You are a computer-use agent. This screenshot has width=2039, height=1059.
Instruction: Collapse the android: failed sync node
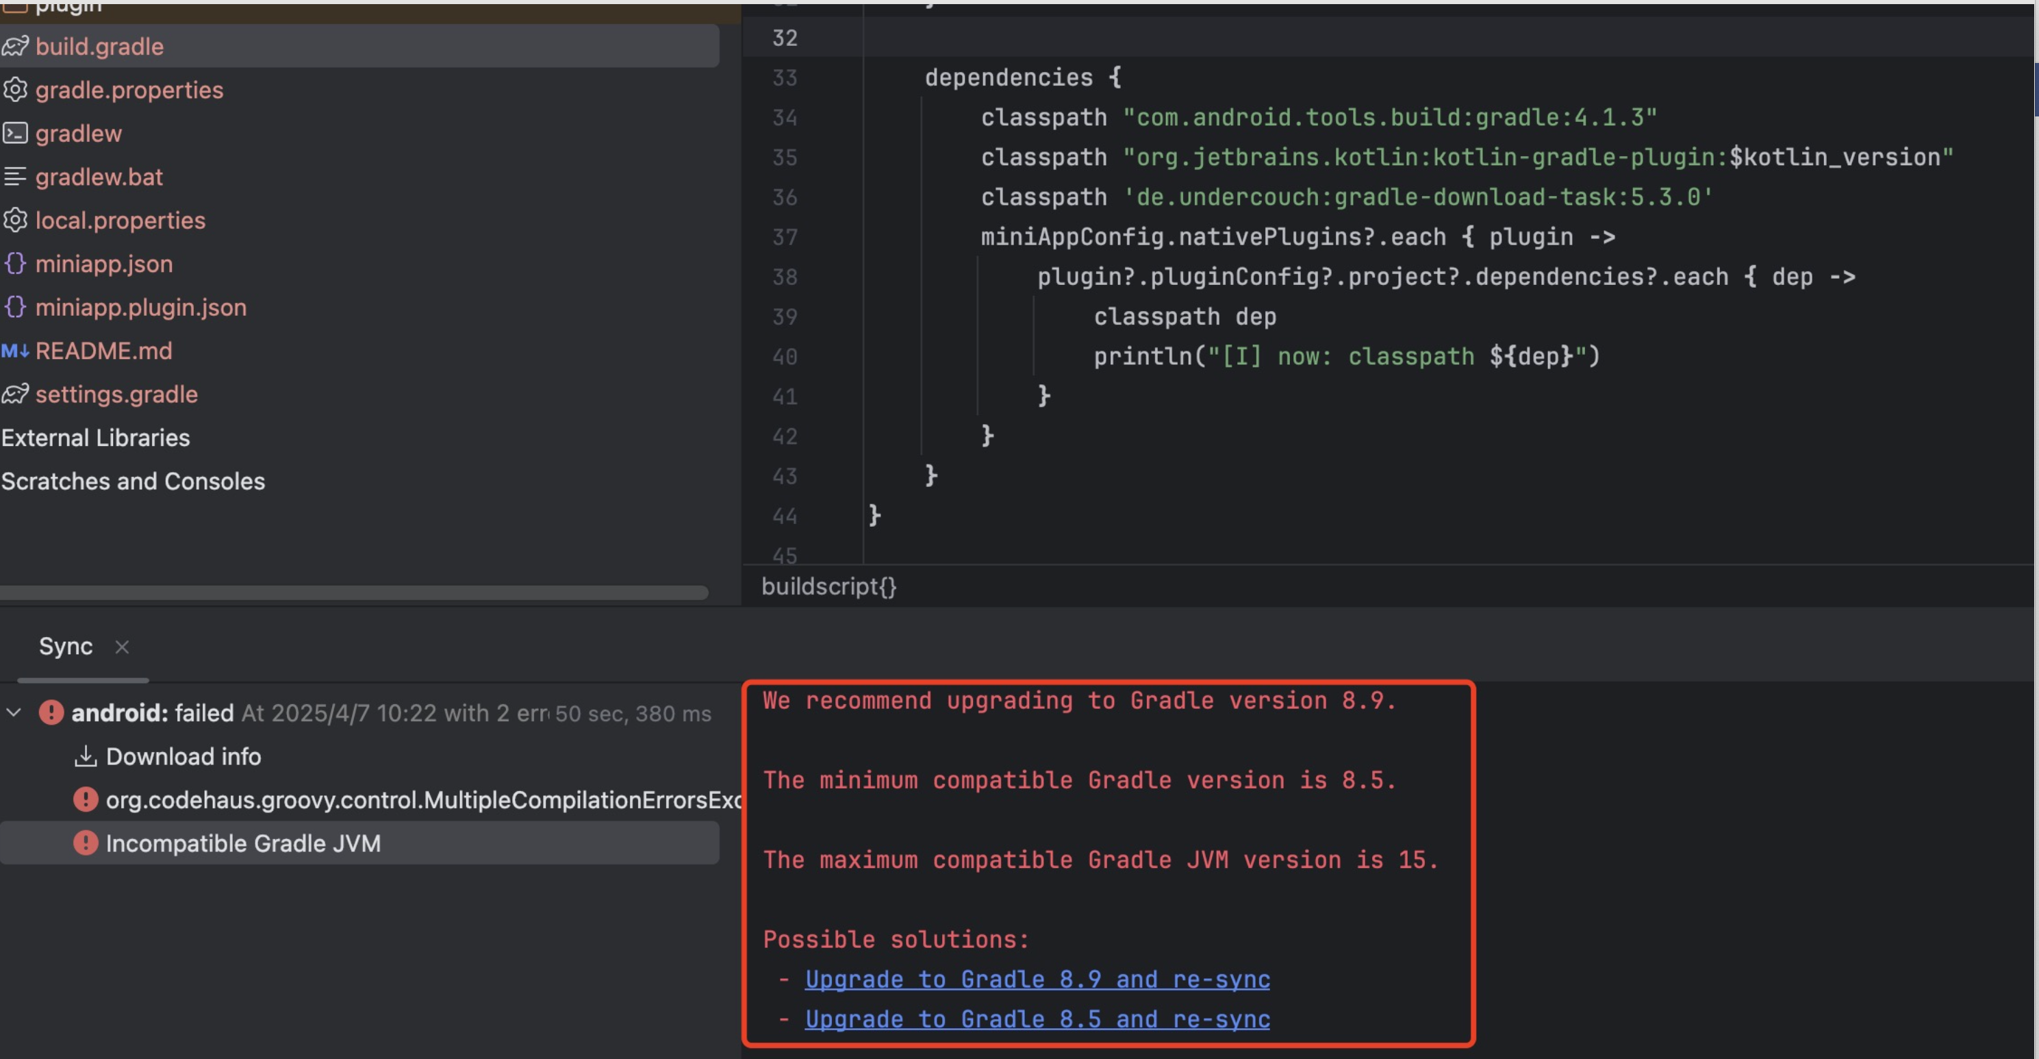14,713
